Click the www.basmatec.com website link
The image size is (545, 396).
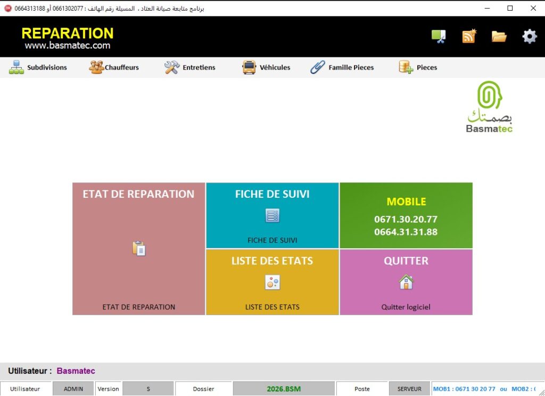point(68,46)
